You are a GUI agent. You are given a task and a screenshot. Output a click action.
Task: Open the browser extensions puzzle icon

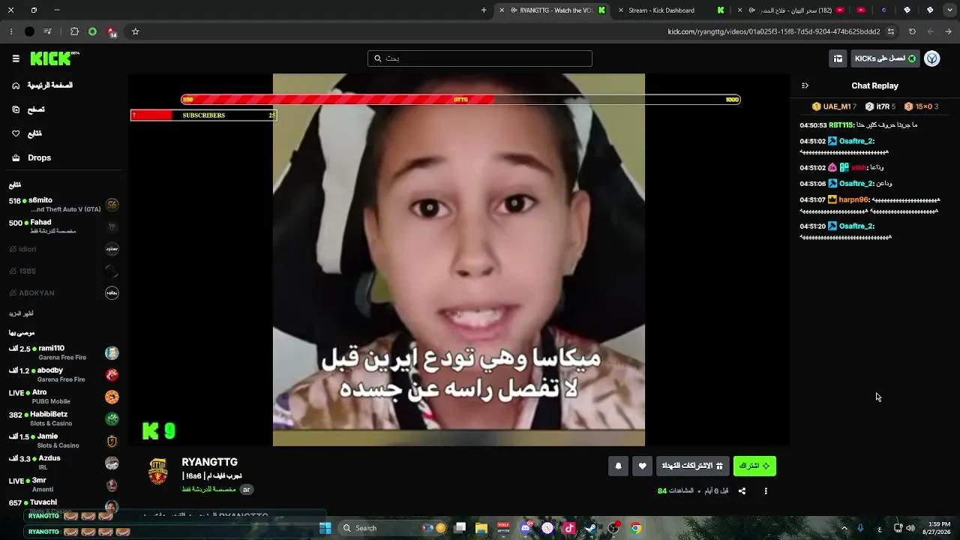(74, 31)
